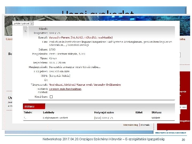Select the Státusz tab

pyautogui.click(x=34, y=106)
